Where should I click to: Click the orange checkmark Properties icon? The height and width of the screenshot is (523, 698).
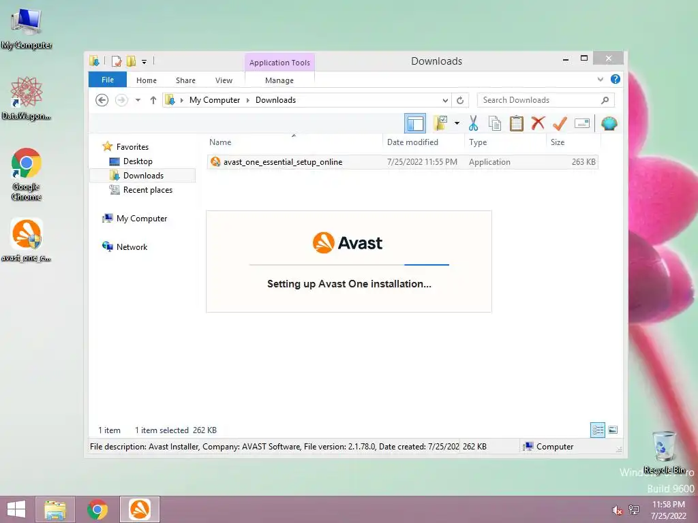pyautogui.click(x=560, y=123)
